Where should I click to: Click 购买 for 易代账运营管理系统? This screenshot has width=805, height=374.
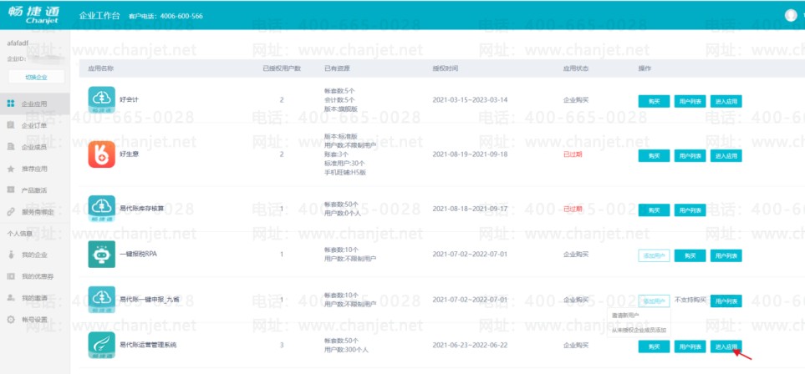654,346
